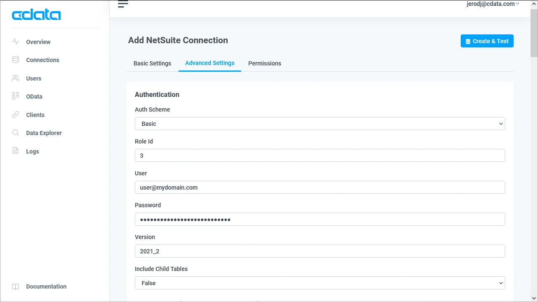
Task: Click the Documentation book icon
Action: 16,286
